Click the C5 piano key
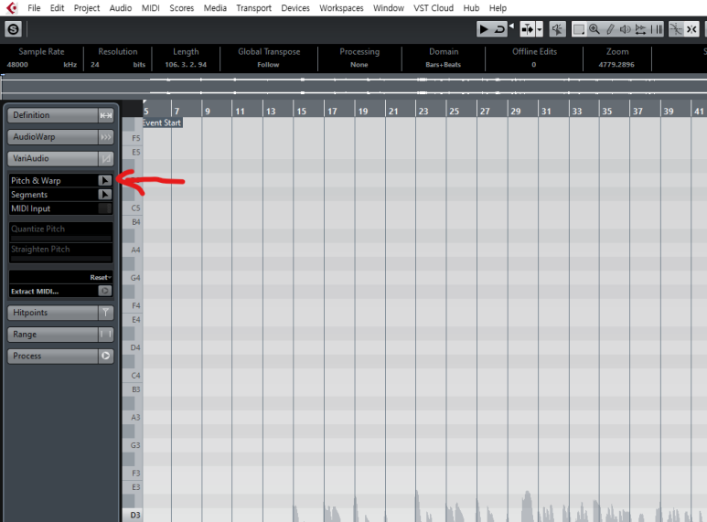This screenshot has height=522, width=707. point(133,208)
